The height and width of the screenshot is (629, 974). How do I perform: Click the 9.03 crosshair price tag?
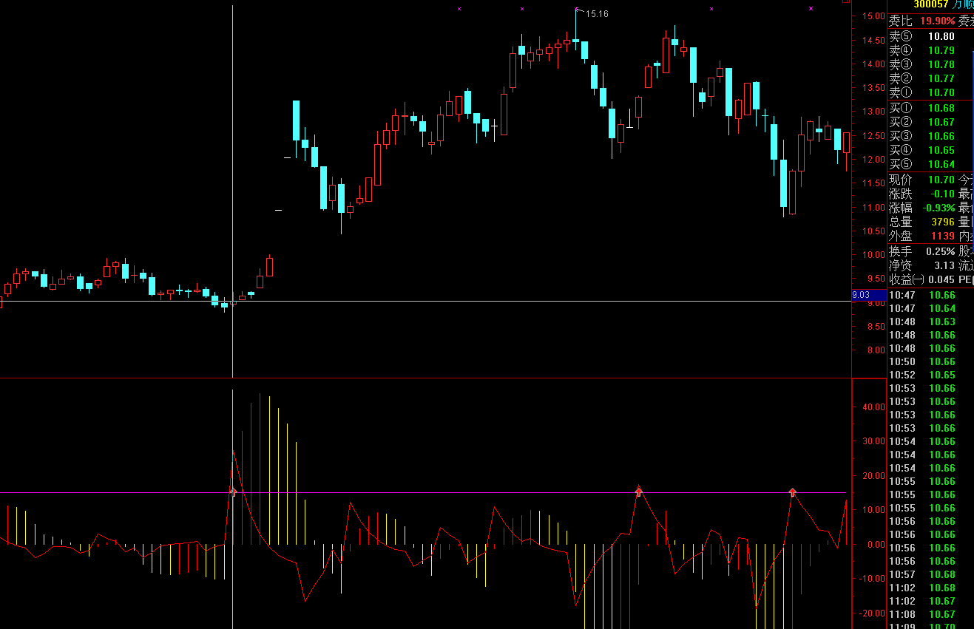(x=868, y=295)
